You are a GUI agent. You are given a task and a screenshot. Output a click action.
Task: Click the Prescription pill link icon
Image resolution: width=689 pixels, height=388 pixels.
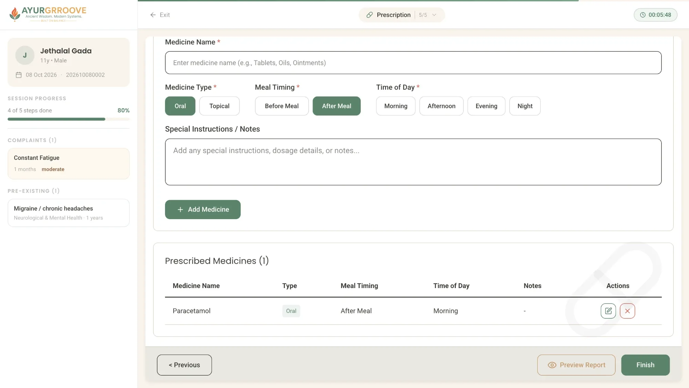tap(369, 15)
